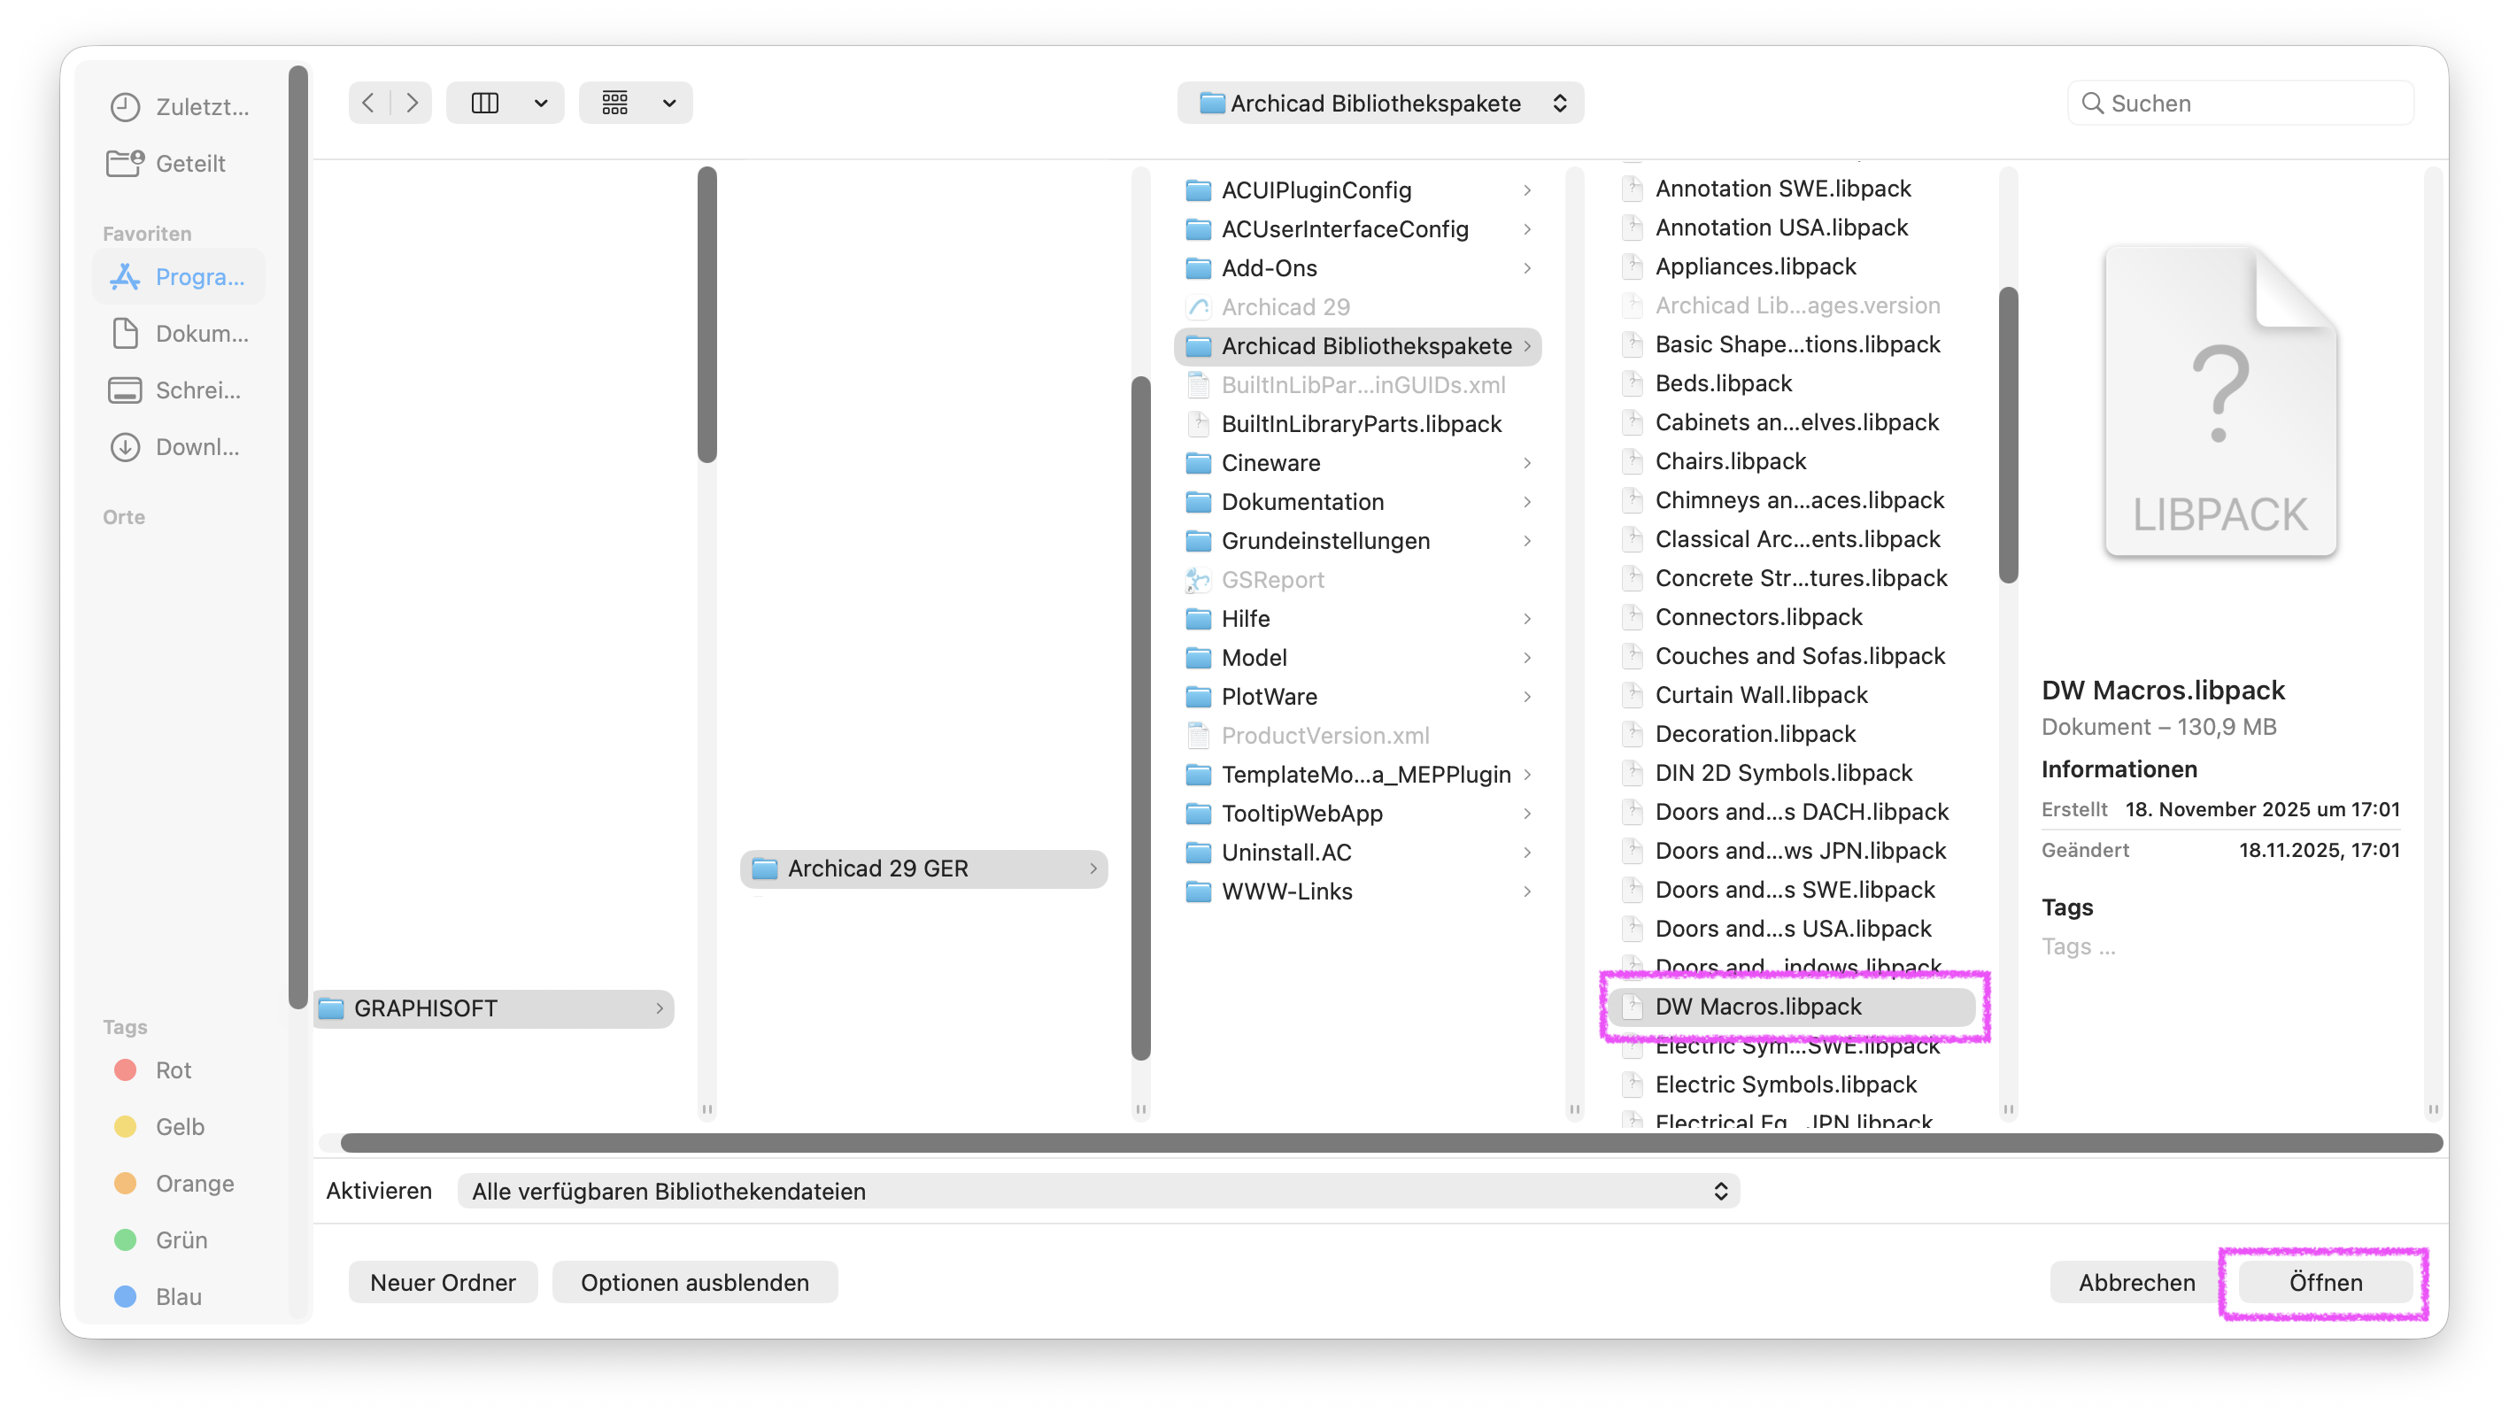Expand the TooltipWebApp folder chevron

1527,813
